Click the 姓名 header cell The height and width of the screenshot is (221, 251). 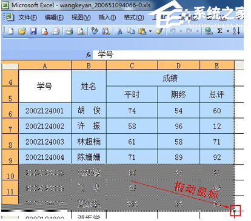coord(89,87)
